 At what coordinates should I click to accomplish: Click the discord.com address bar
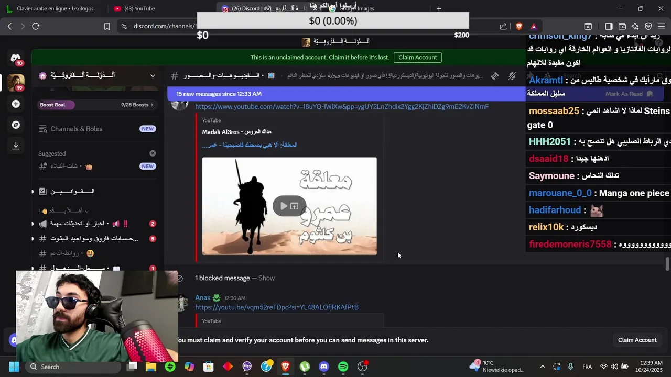click(x=165, y=26)
